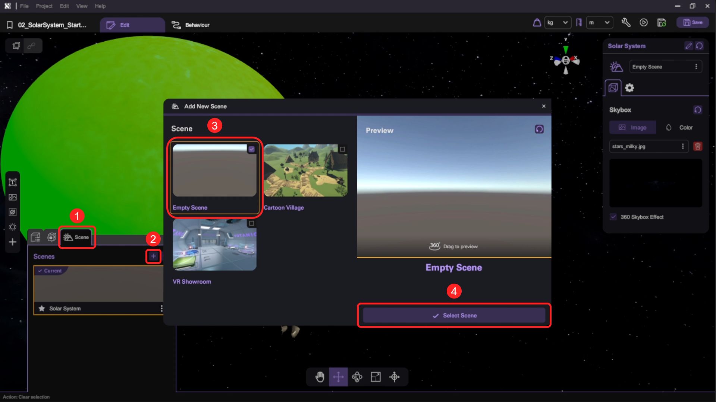The image size is (716, 402).
Task: Click the Empty Scene thumbnail
Action: [214, 170]
